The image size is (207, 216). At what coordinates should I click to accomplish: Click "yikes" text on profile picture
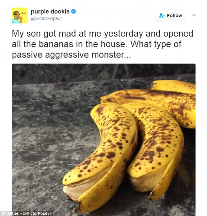pyautogui.click(x=24, y=13)
